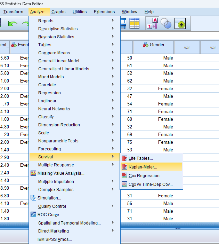Expand the Descriptive Statistics submenu
Viewport: 219px width, 244px height.
(58, 29)
